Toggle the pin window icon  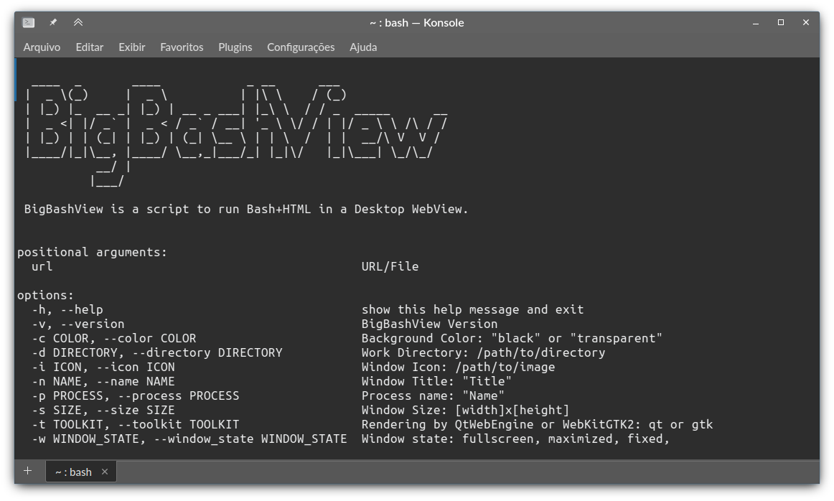click(x=53, y=22)
